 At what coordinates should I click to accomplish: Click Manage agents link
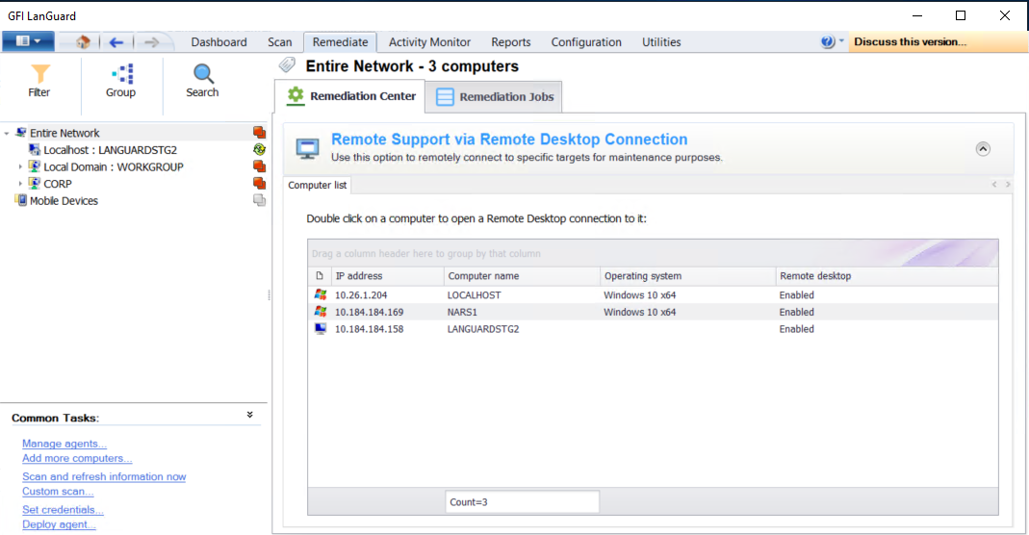[x=64, y=444]
